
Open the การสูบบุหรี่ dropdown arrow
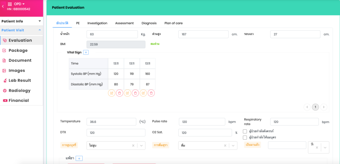pos(141,145)
